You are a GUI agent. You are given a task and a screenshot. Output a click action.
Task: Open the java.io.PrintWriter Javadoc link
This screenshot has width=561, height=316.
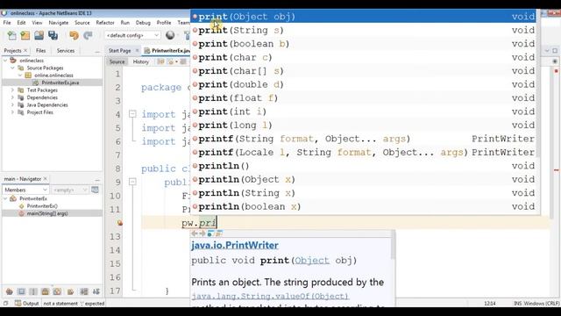pos(235,246)
